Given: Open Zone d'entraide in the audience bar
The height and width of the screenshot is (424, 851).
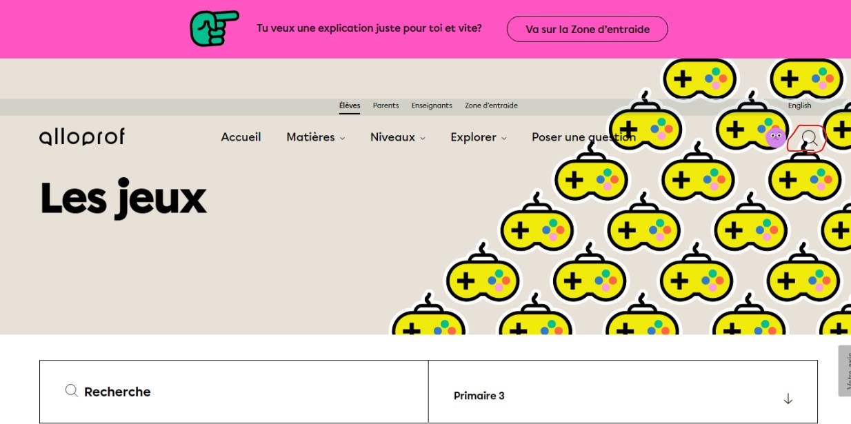Looking at the screenshot, I should coord(491,105).
